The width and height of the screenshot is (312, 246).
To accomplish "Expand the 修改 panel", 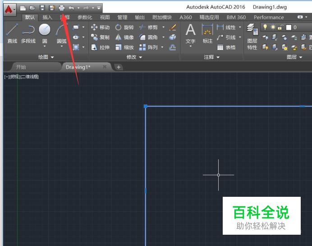I will pyautogui.click(x=134, y=57).
